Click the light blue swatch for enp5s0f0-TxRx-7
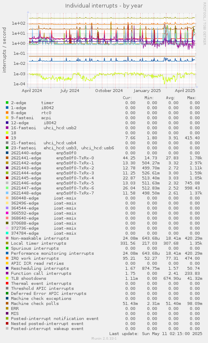The width and height of the screenshot is (208, 343). (x=7, y=193)
